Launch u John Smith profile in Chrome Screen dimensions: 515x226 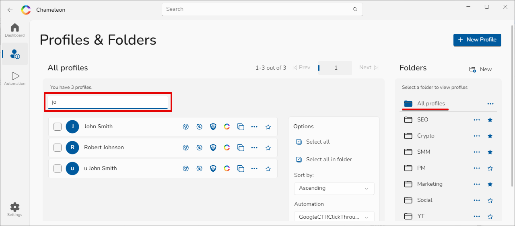186,168
